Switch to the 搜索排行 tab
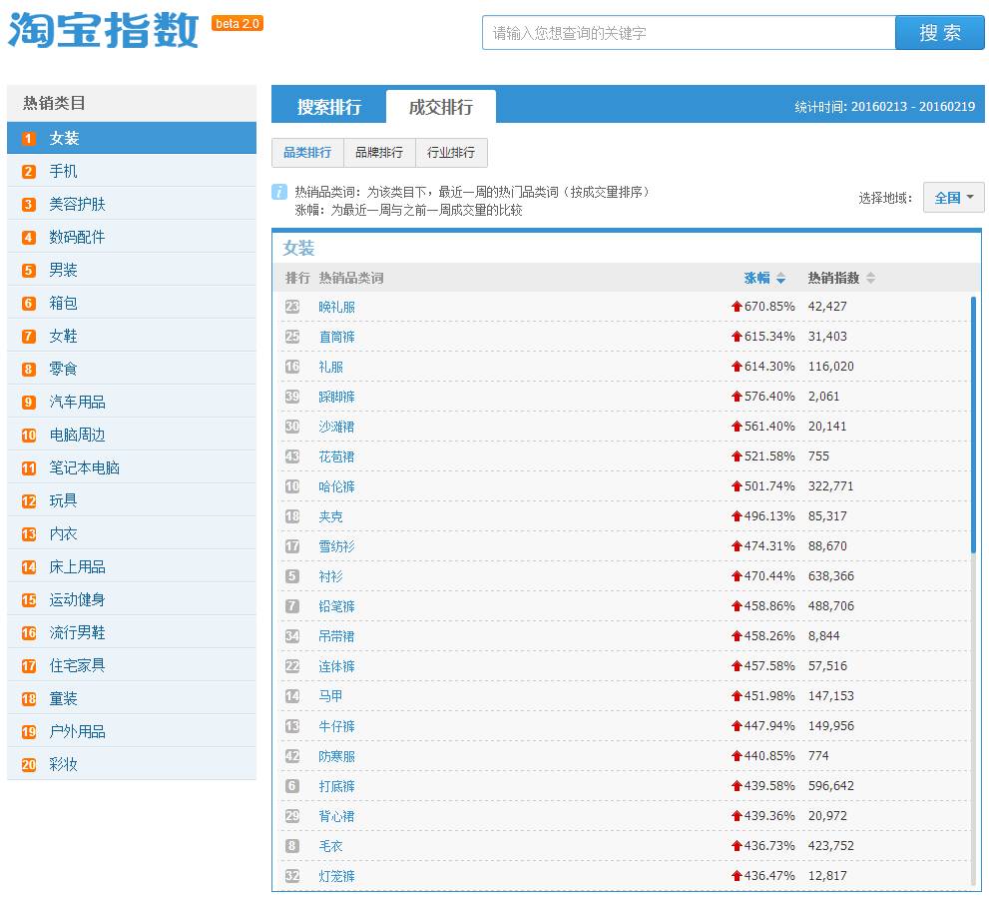This screenshot has height=901, width=989. pos(329,107)
